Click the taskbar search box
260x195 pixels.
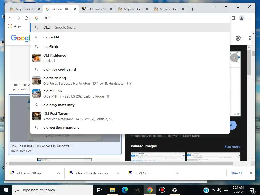[53, 190]
